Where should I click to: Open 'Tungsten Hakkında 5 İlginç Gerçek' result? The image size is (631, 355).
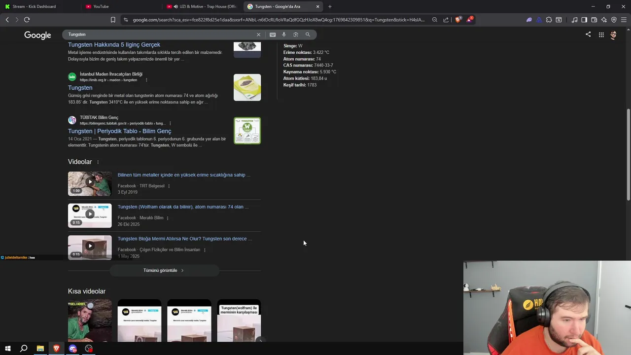point(114,45)
